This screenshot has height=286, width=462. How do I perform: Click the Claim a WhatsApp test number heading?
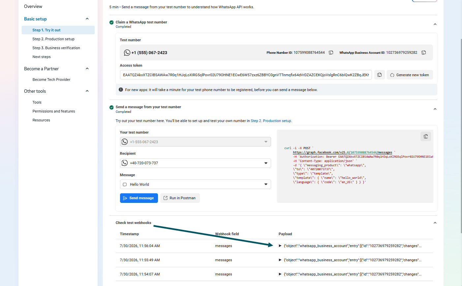141,22
